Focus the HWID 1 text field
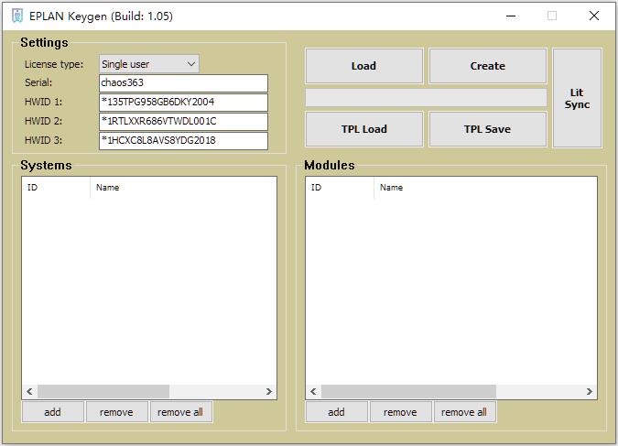 coord(183,103)
